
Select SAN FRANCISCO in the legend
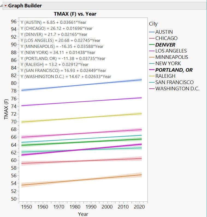(175, 82)
